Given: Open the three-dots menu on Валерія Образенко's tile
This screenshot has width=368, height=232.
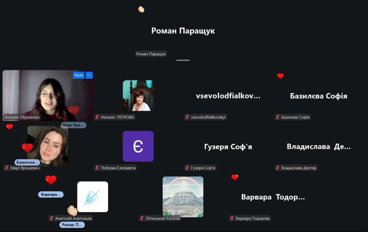Looking at the screenshot, I should 89,75.
